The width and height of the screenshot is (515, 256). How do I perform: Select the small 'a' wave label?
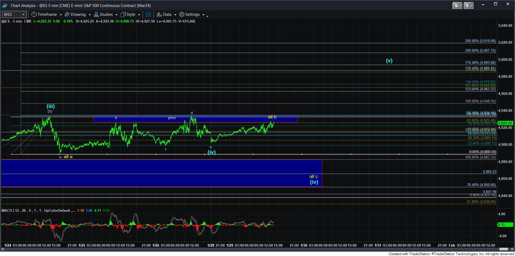tap(60, 157)
